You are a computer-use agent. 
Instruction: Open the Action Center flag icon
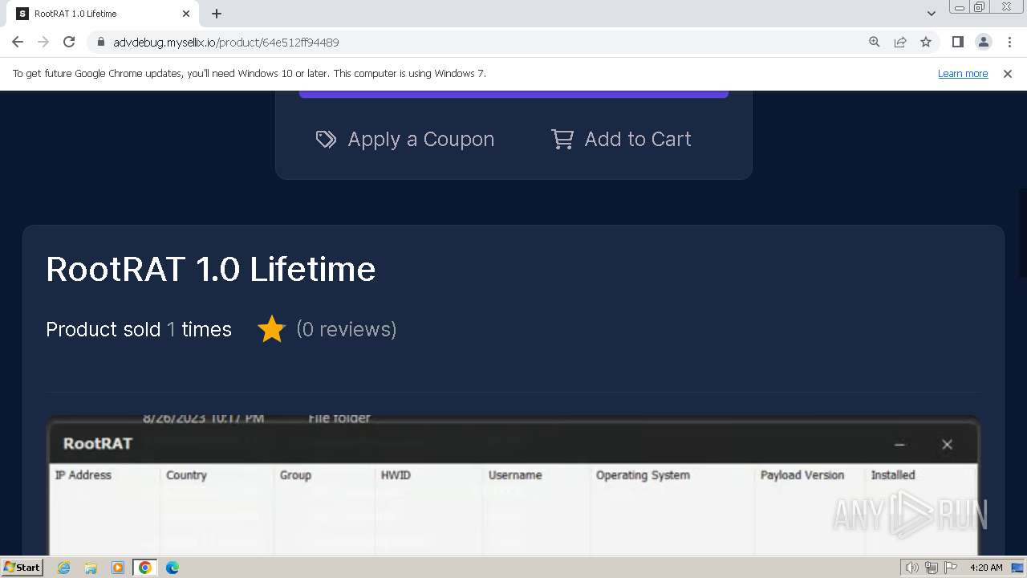click(950, 568)
